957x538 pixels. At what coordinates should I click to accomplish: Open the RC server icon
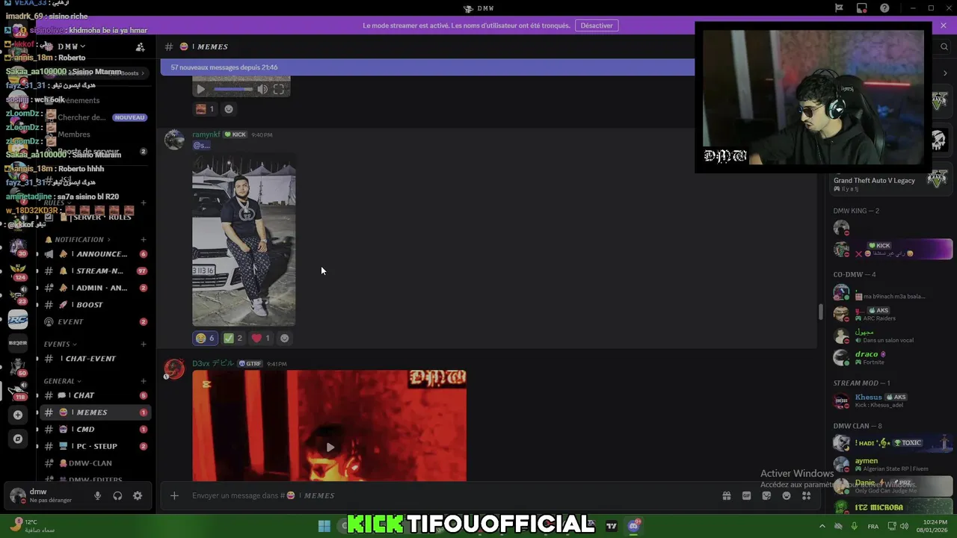(x=18, y=321)
